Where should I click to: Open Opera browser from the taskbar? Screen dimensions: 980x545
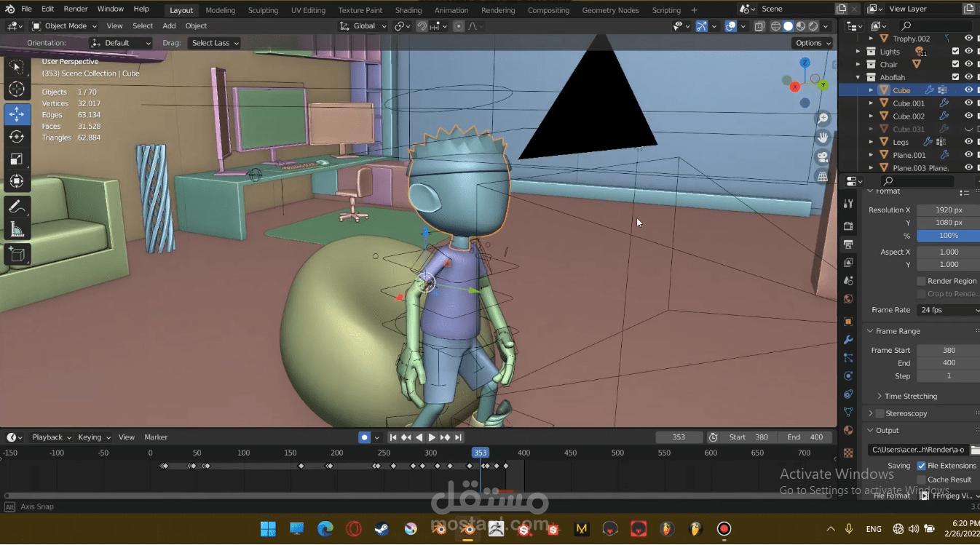354,529
